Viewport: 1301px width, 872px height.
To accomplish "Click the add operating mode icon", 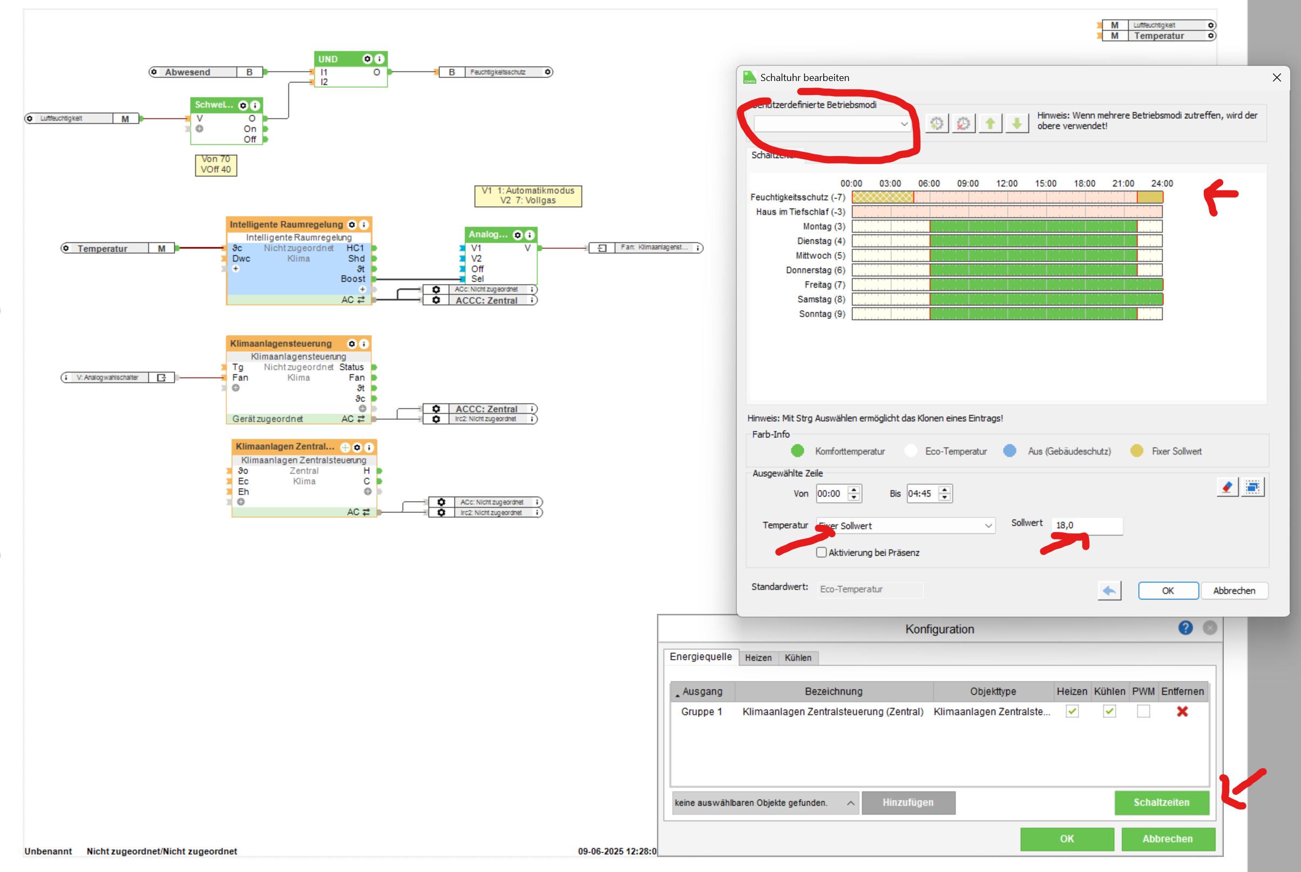I will click(x=936, y=124).
